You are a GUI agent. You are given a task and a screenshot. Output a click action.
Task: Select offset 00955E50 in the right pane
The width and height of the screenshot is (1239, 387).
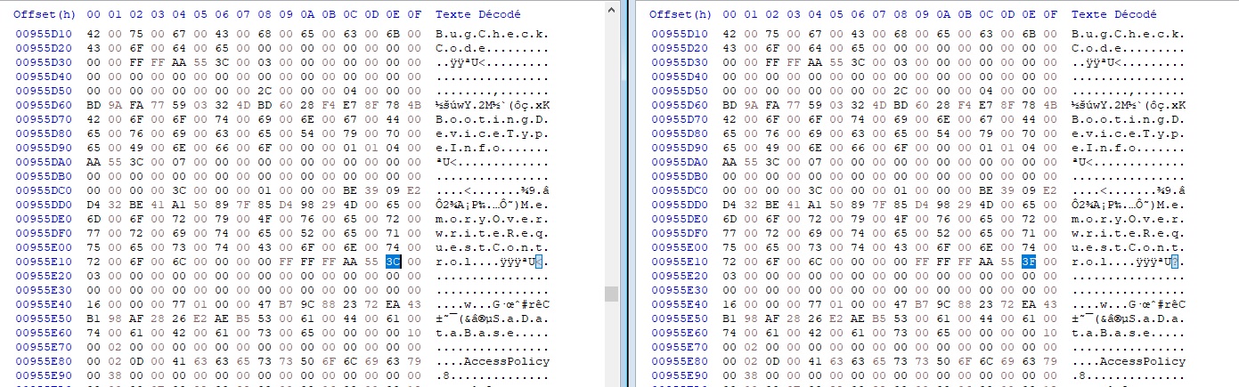680,318
